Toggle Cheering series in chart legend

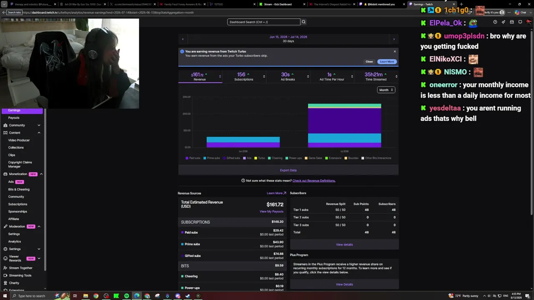[275, 158]
